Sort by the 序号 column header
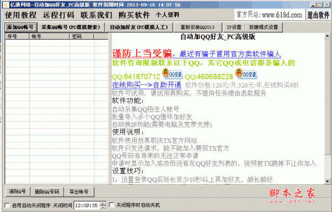This screenshot has width=332, height=212. point(17,36)
